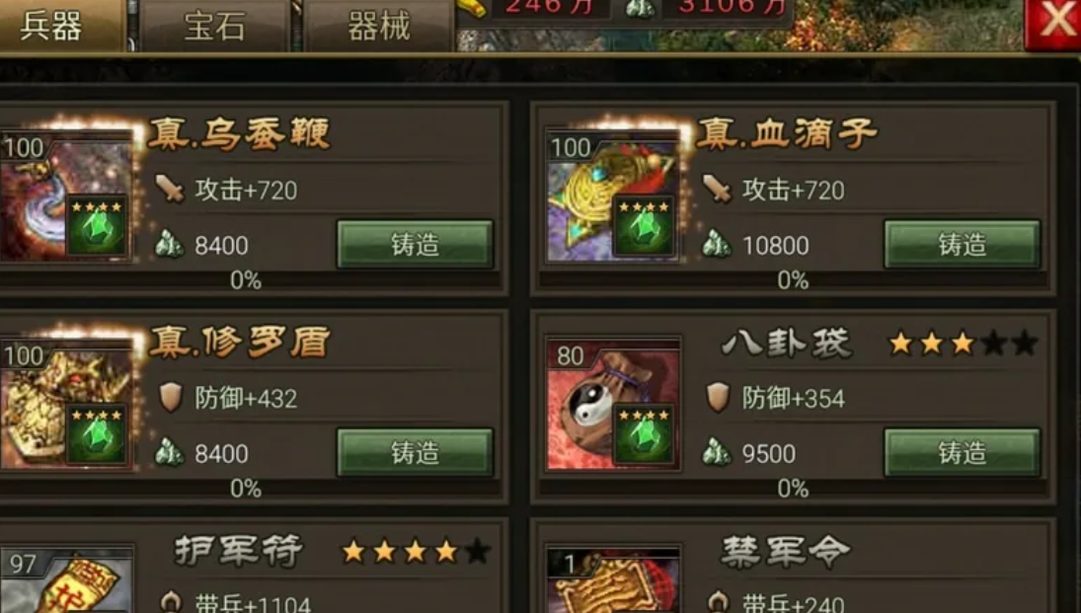Click green gem socket on 真.乌蚕鞭
Viewport: 1081px width, 613px height.
pyautogui.click(x=97, y=227)
